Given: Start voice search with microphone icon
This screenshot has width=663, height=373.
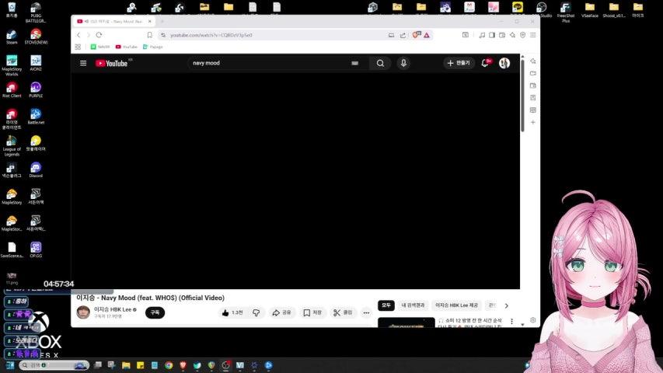Looking at the screenshot, I should coord(403,63).
